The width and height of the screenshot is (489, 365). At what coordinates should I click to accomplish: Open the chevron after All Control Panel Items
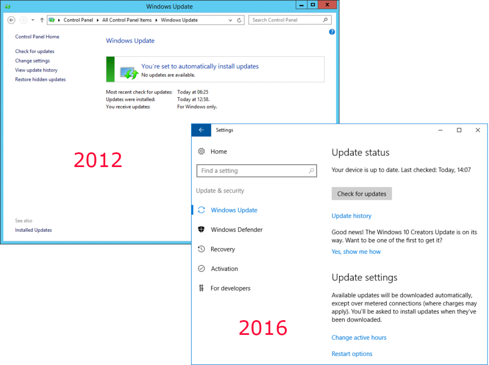click(x=157, y=20)
